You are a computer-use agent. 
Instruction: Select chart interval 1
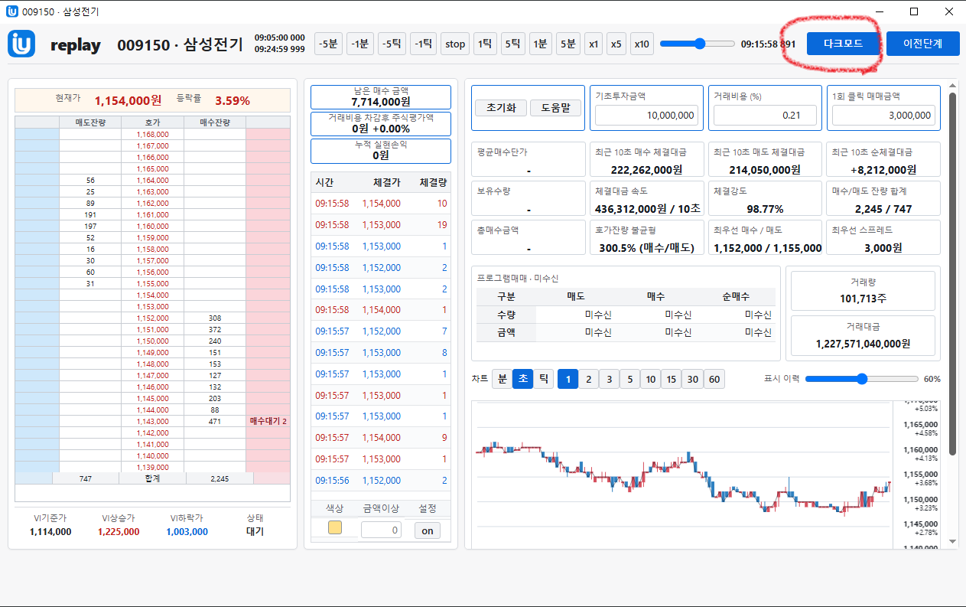coord(568,379)
